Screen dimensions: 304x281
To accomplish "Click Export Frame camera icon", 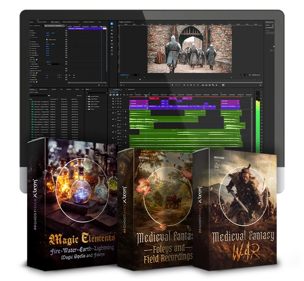I will pos(210,85).
